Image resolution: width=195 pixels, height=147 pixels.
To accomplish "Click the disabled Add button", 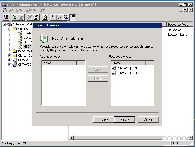I will click(x=98, y=69).
